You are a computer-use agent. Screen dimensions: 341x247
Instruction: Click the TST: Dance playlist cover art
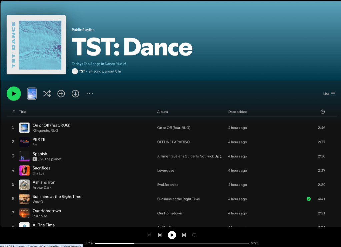(36, 45)
